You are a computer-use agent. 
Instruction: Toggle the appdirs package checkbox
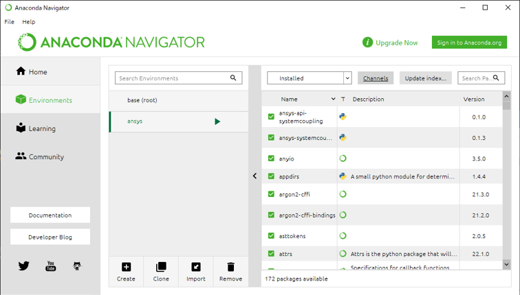click(271, 176)
